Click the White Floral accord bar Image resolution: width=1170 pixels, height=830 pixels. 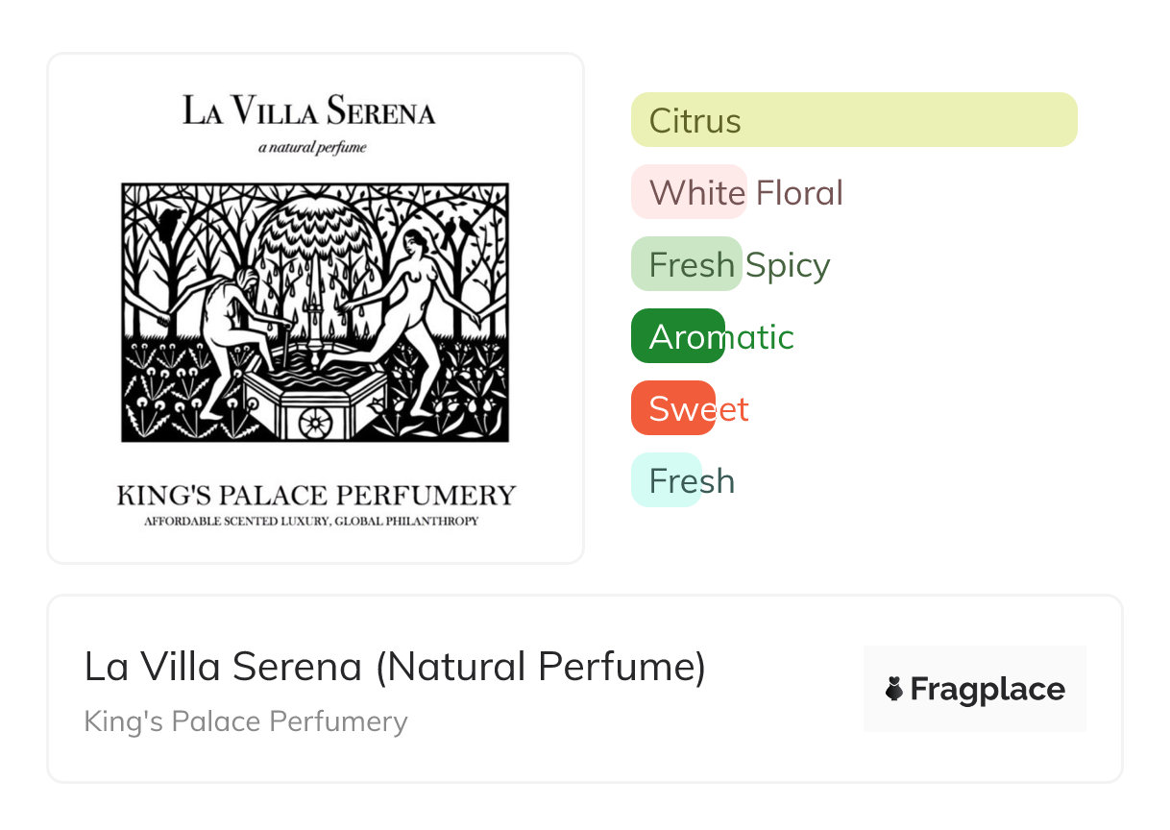pos(689,192)
